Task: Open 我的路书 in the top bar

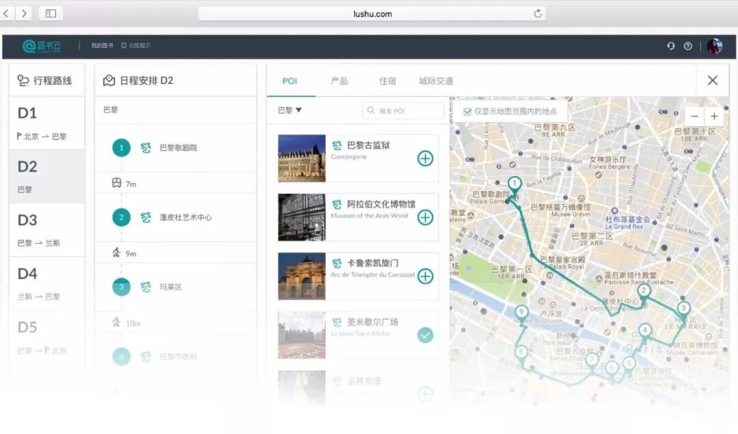Action: (x=102, y=46)
